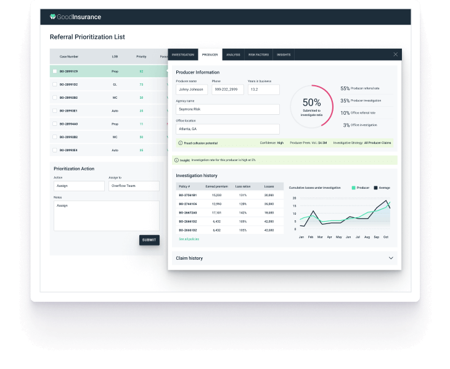
Task: Sort by the Case Number column header
Action: [69, 57]
